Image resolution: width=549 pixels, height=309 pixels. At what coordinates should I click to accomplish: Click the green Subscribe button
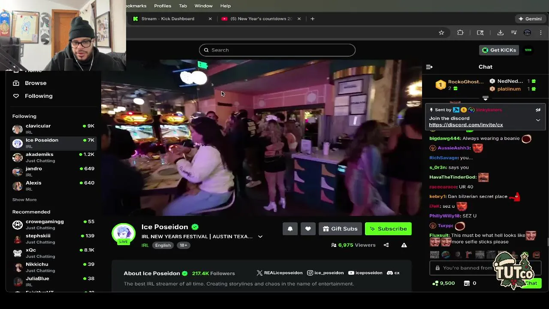coord(388,229)
